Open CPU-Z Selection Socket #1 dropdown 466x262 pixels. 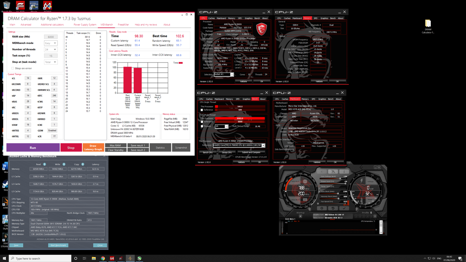pos(224,74)
